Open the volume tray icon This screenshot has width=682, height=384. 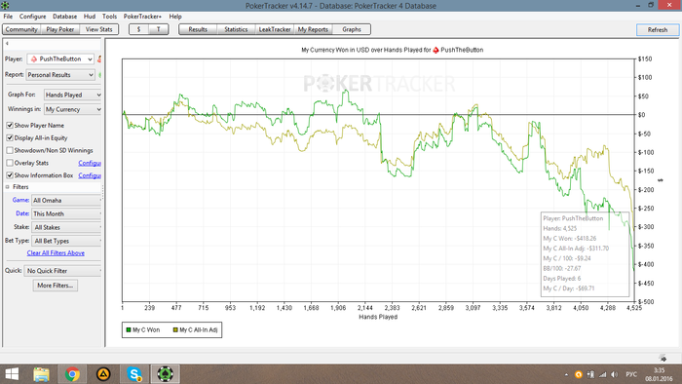click(614, 374)
